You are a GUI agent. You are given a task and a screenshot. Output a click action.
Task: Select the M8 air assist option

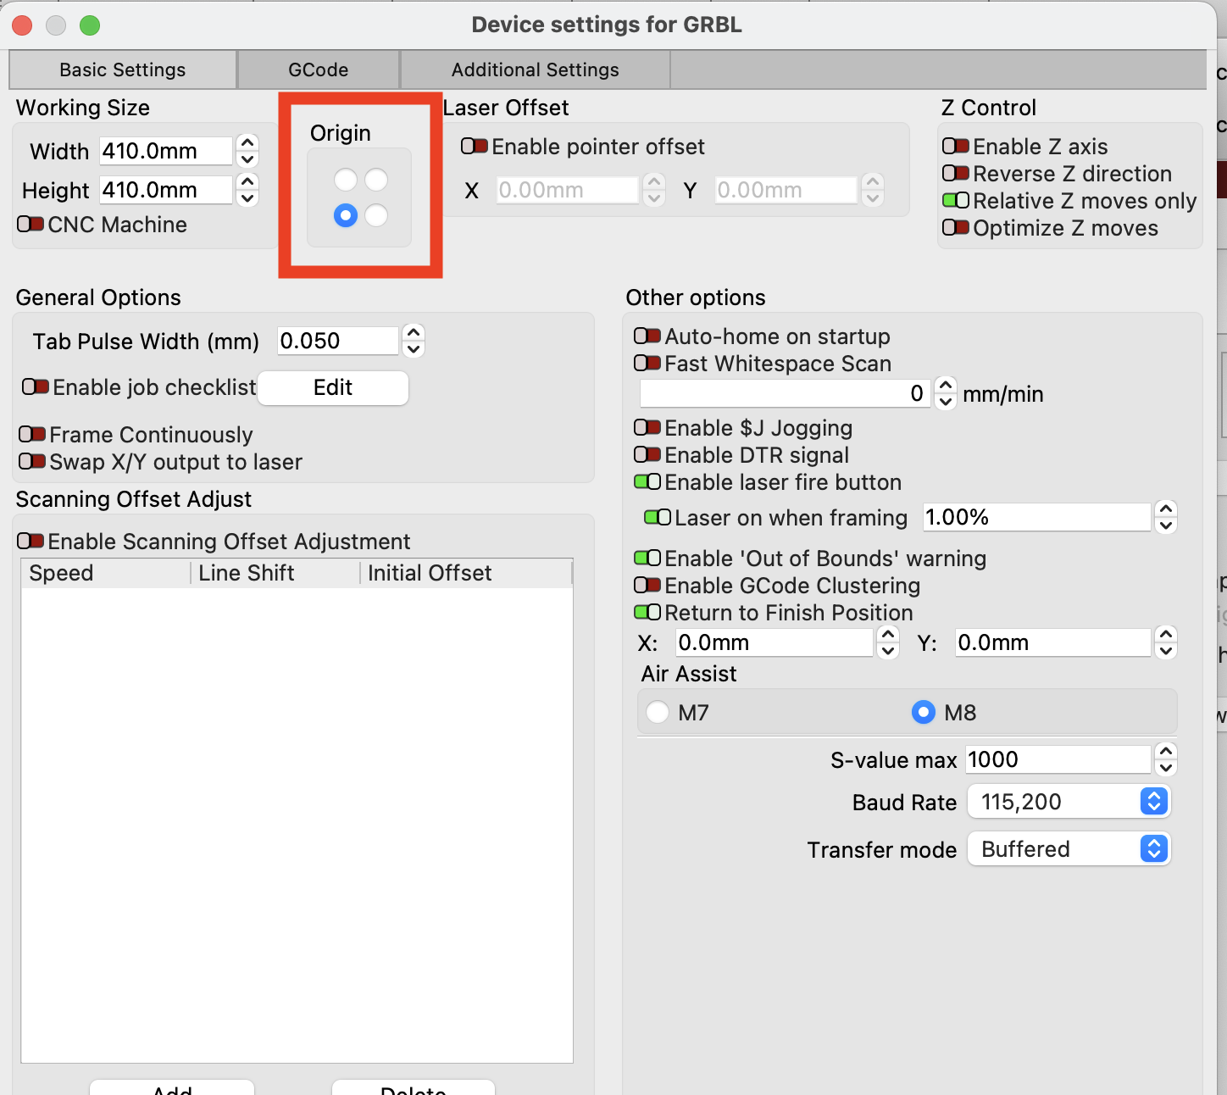click(x=924, y=712)
